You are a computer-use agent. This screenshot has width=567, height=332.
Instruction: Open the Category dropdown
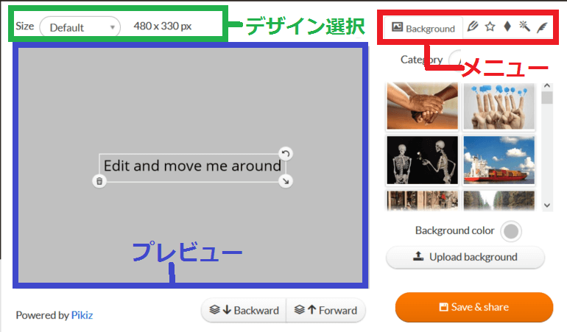click(456, 59)
